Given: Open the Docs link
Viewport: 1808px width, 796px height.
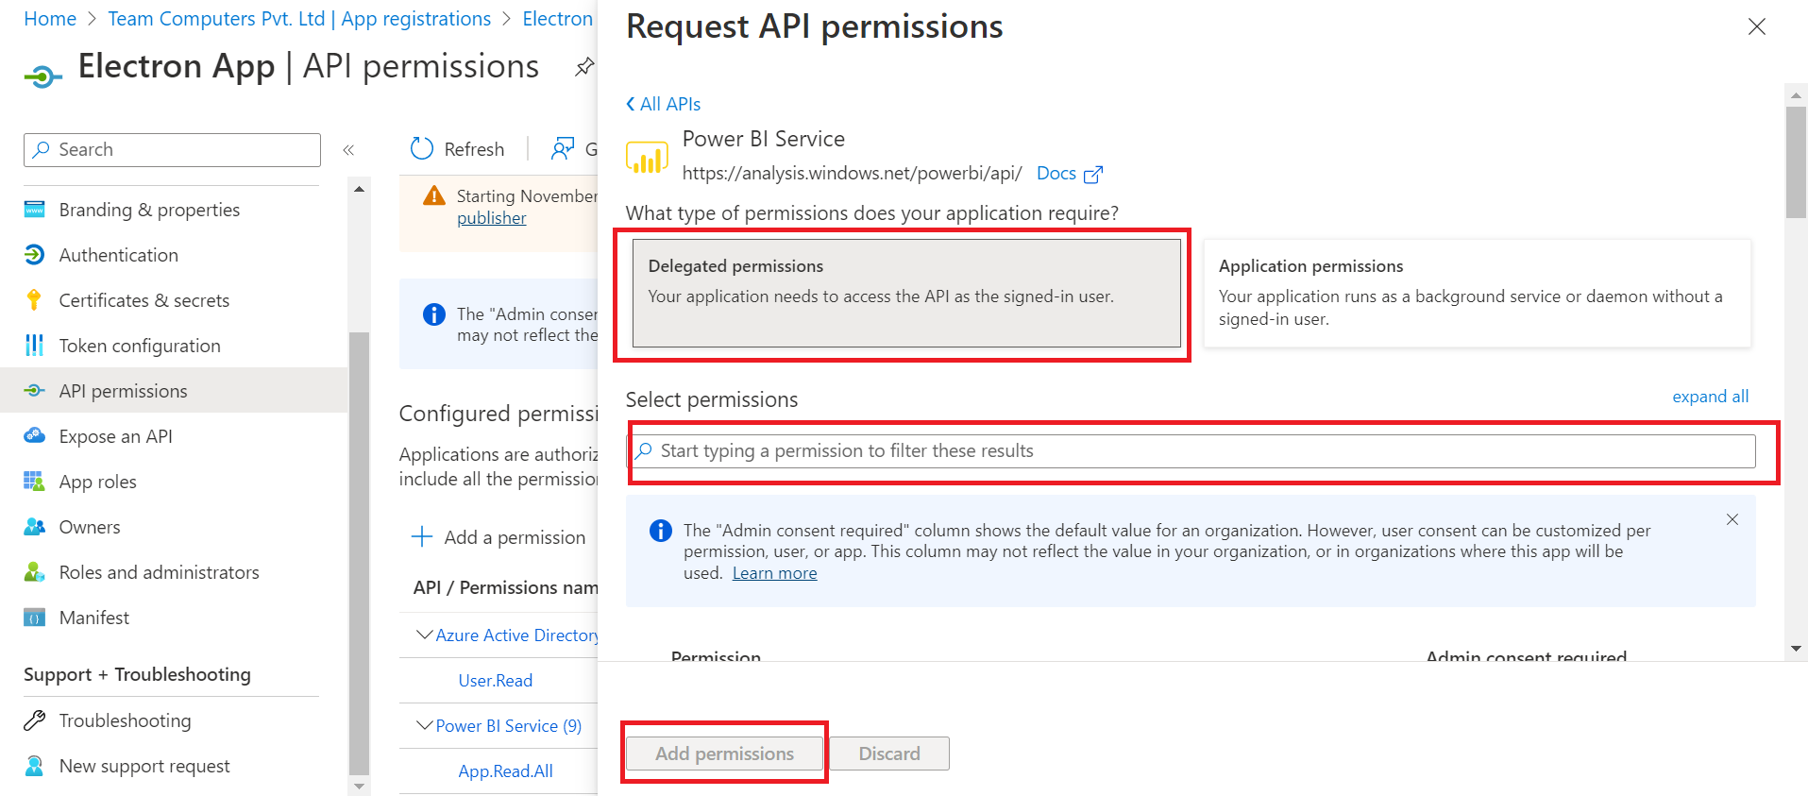Looking at the screenshot, I should click(1056, 174).
